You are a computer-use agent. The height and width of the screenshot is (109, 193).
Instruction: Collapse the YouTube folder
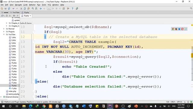[x=4, y=35]
